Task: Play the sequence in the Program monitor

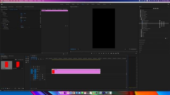Action: 104,53
